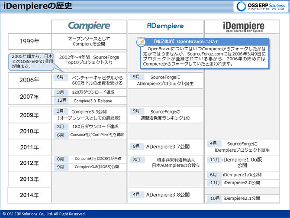Click the 10月 tag beside iDempiere2.1公開
Screen dimensions: 290x218
pyautogui.click(x=215, y=198)
